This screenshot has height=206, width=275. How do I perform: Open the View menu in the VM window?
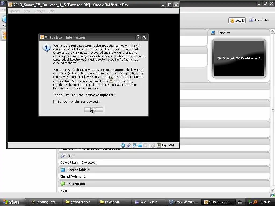coord(27,11)
